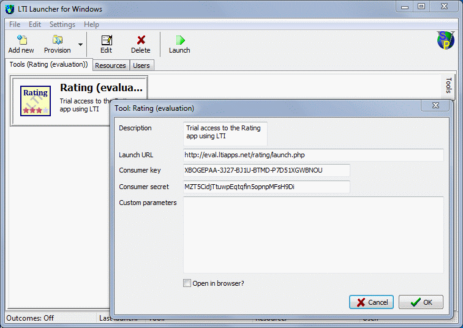Click the Launch URL label
463x328 pixels.
(x=136, y=155)
